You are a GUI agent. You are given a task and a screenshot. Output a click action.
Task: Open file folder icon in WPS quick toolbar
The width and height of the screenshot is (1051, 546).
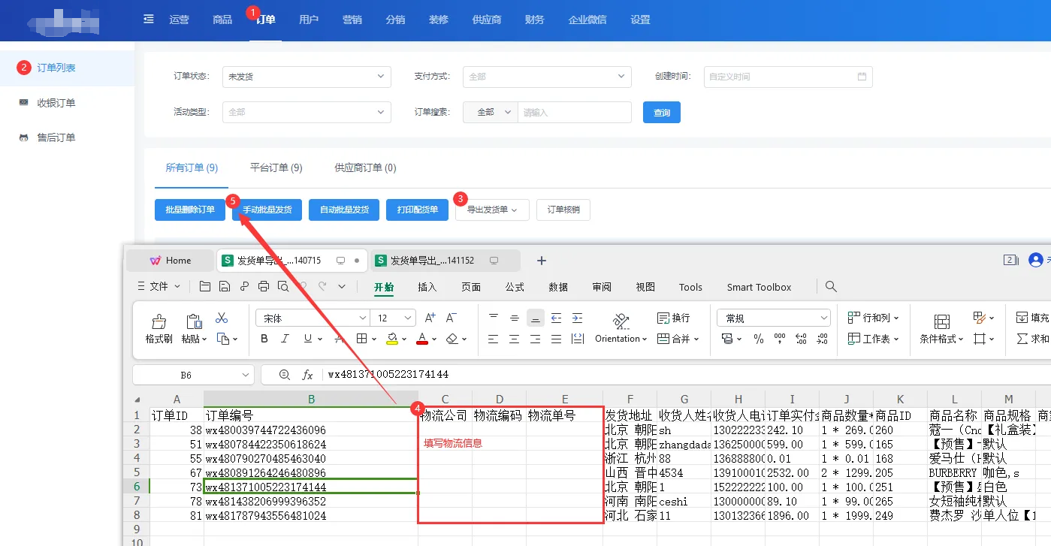click(x=205, y=286)
